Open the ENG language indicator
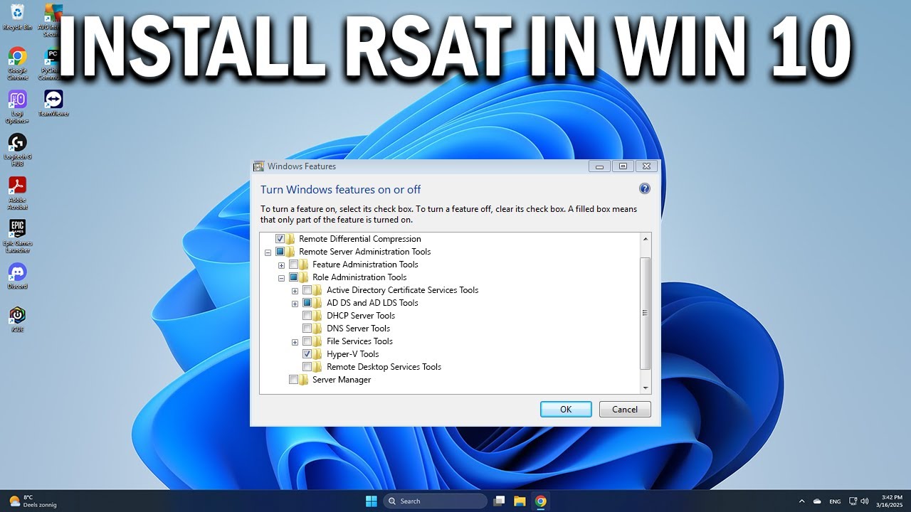The height and width of the screenshot is (512, 911). point(836,501)
